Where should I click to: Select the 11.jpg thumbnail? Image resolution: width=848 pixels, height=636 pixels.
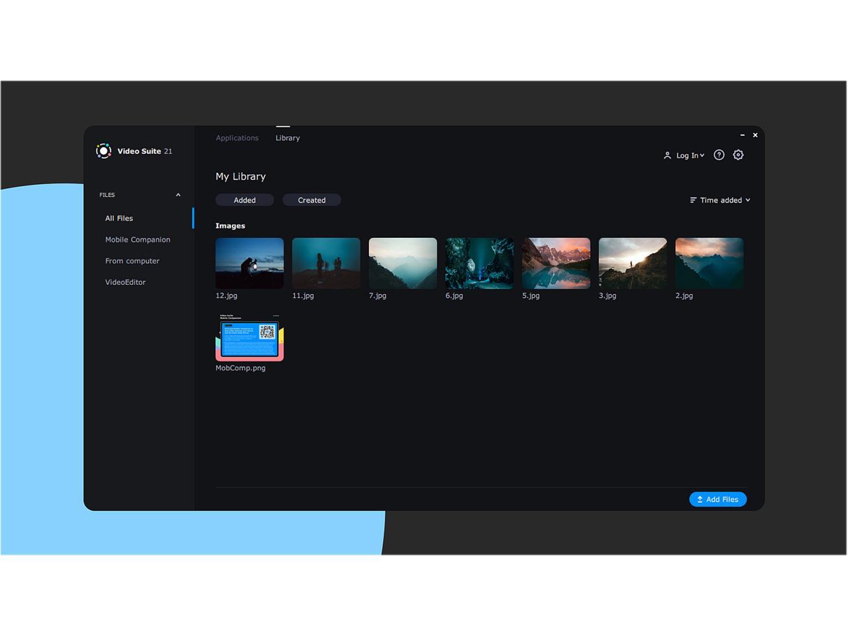(x=326, y=263)
